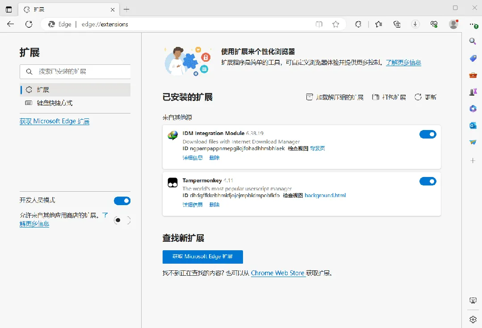Image resolution: width=482 pixels, height=328 pixels.
Task: Click the refresh page icon
Action: pyautogui.click(x=29, y=24)
